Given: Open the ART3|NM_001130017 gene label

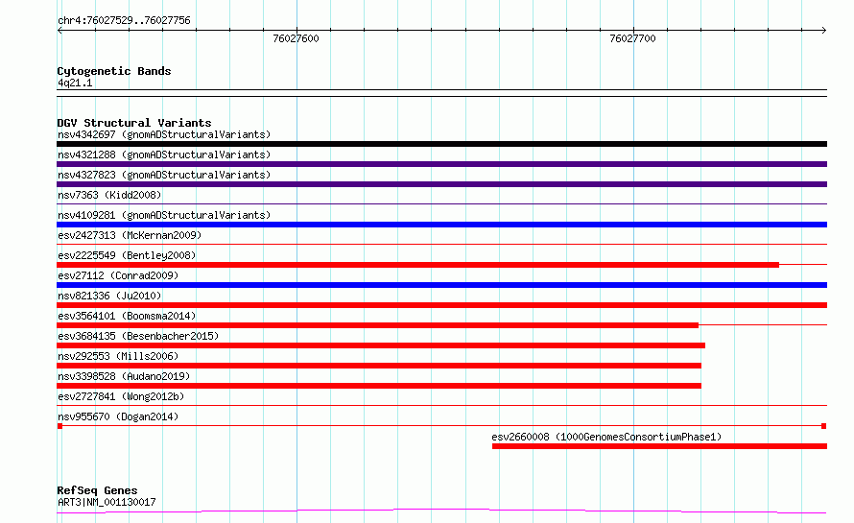Looking at the screenshot, I should pos(107,502).
